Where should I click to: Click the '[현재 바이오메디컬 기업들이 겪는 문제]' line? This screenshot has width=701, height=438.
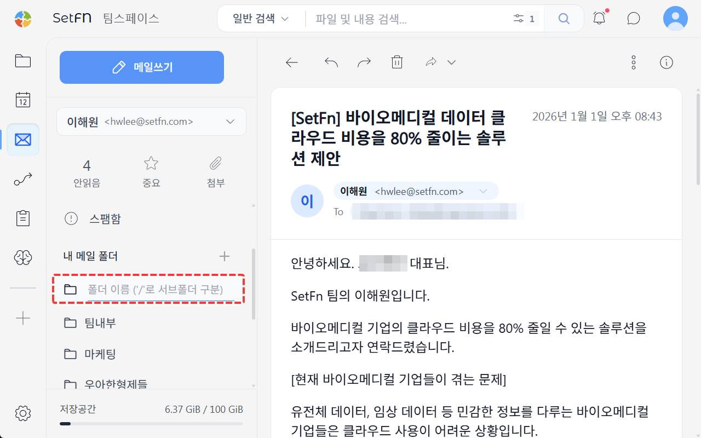click(399, 379)
